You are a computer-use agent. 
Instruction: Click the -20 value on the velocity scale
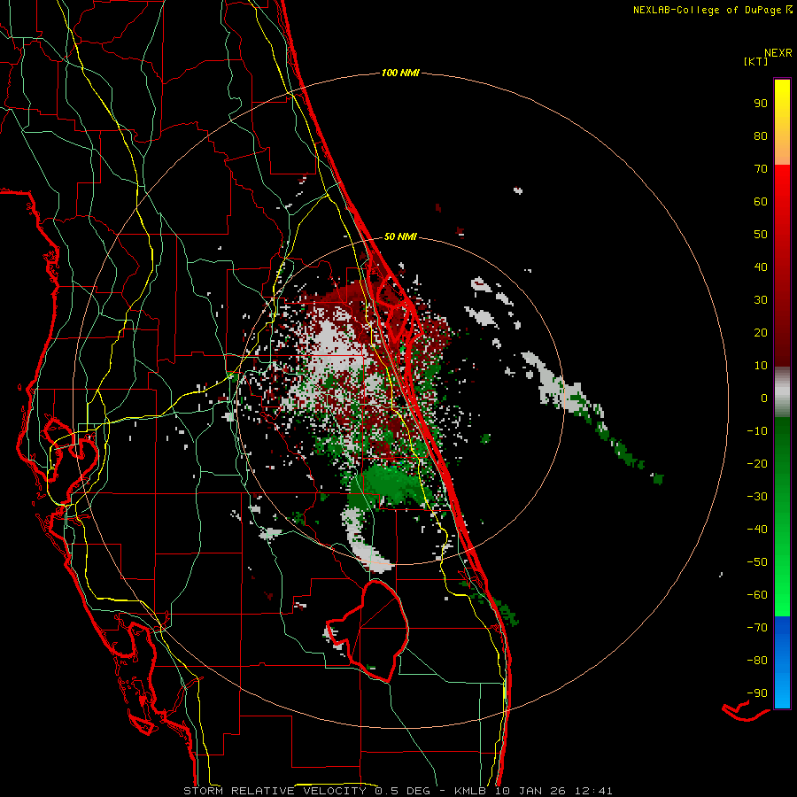pyautogui.click(x=757, y=464)
